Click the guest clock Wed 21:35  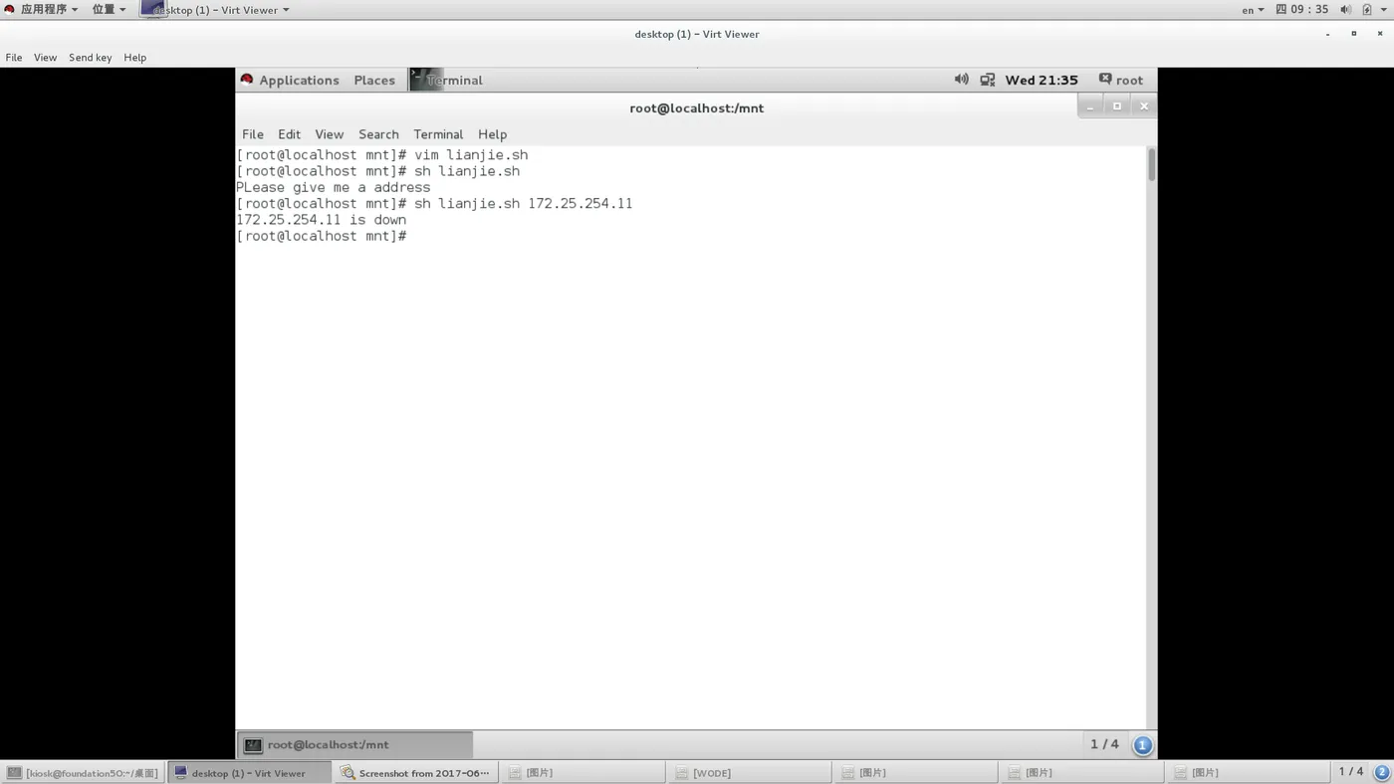click(x=1042, y=80)
